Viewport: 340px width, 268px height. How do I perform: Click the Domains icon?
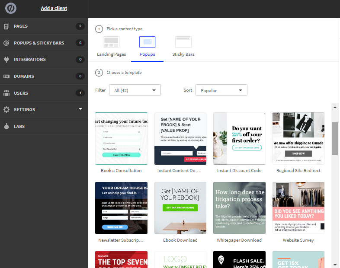point(6,76)
